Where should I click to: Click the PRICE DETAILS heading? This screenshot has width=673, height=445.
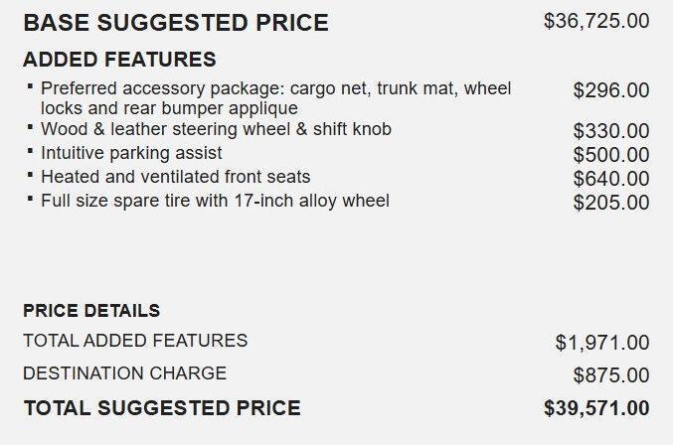(91, 310)
